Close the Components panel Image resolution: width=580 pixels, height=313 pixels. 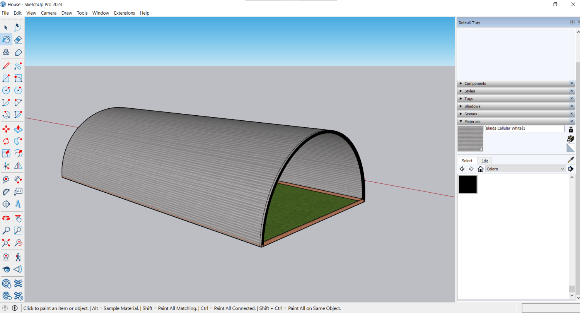[x=572, y=84]
